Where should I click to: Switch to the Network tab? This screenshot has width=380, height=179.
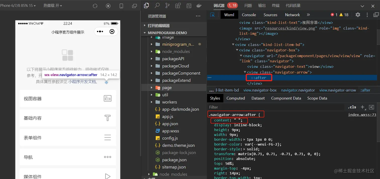(293, 15)
